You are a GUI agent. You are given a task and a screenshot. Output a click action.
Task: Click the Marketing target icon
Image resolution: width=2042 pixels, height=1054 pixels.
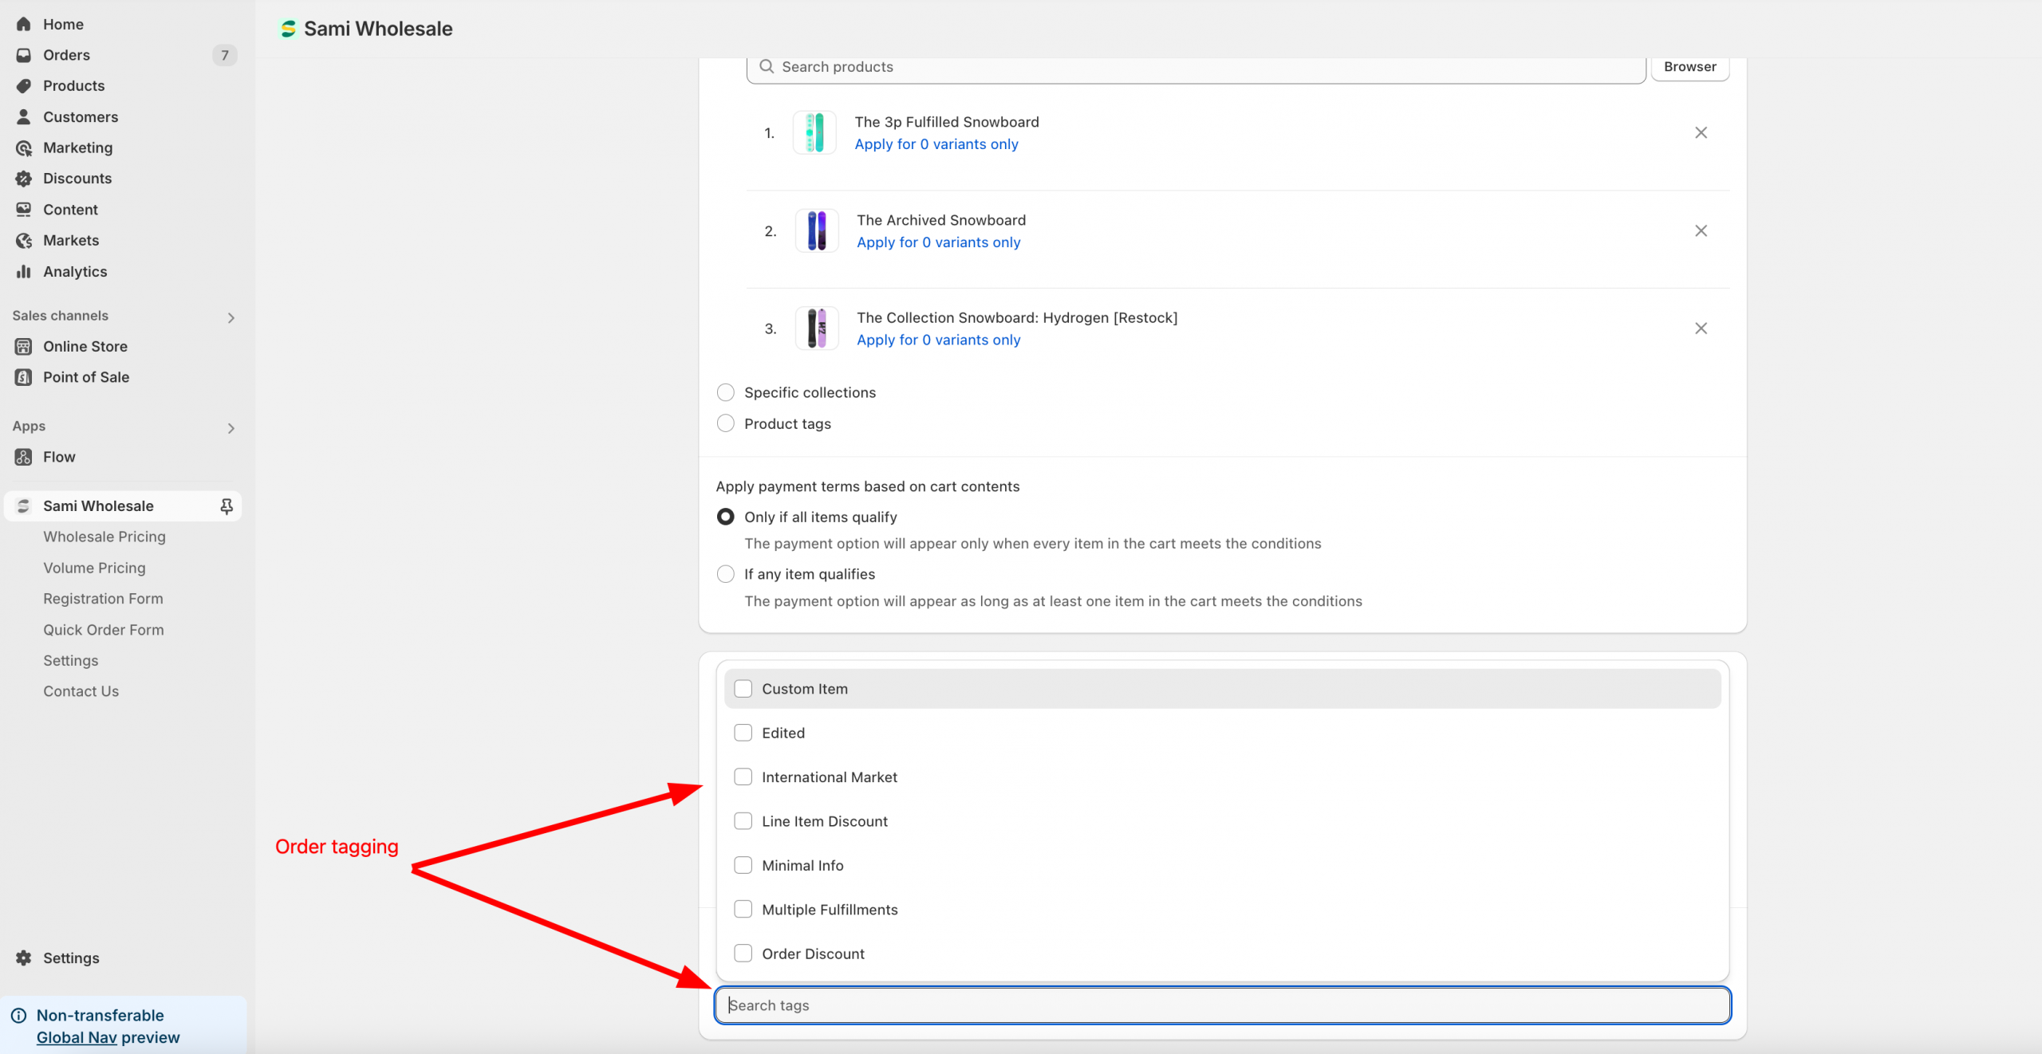[x=24, y=147]
